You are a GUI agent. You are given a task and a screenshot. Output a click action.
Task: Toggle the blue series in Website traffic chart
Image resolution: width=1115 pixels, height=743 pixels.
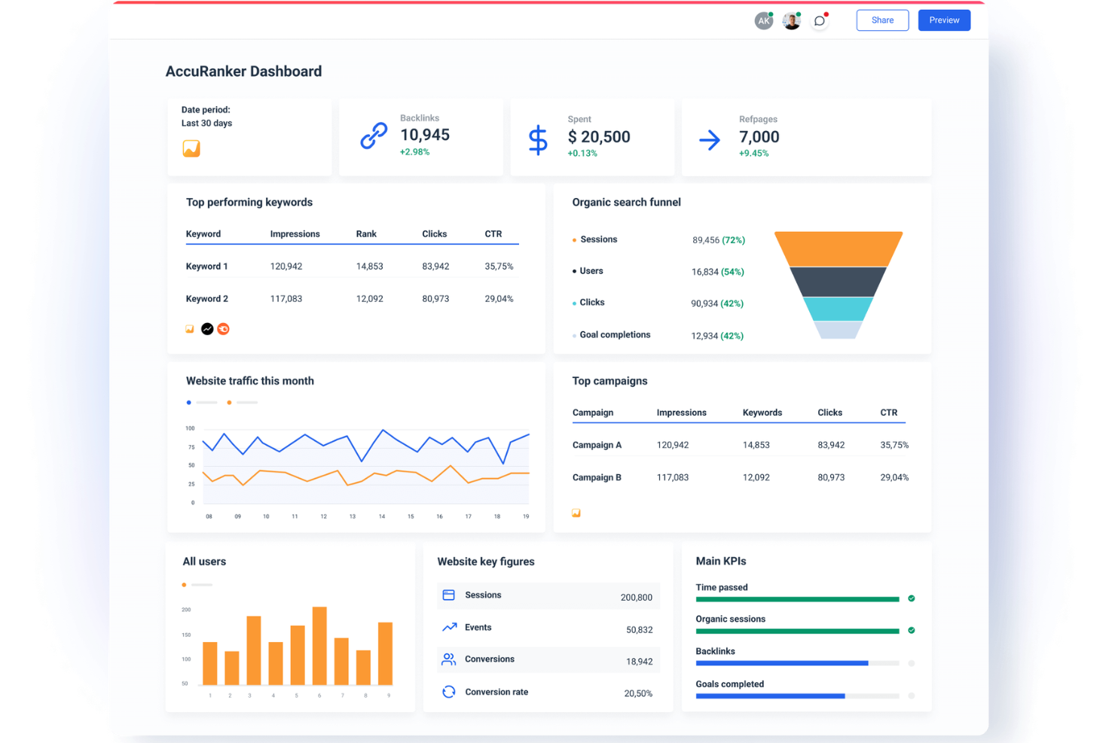pyautogui.click(x=188, y=402)
